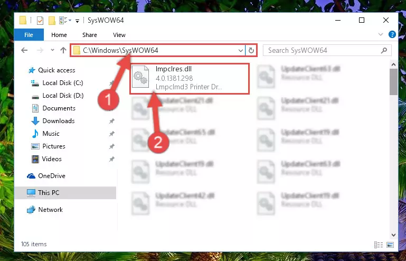Click the pin icon next to Music
The image size is (406, 261).
[111, 134]
